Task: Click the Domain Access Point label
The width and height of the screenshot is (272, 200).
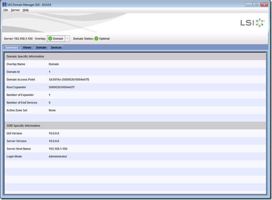Action: (21, 79)
